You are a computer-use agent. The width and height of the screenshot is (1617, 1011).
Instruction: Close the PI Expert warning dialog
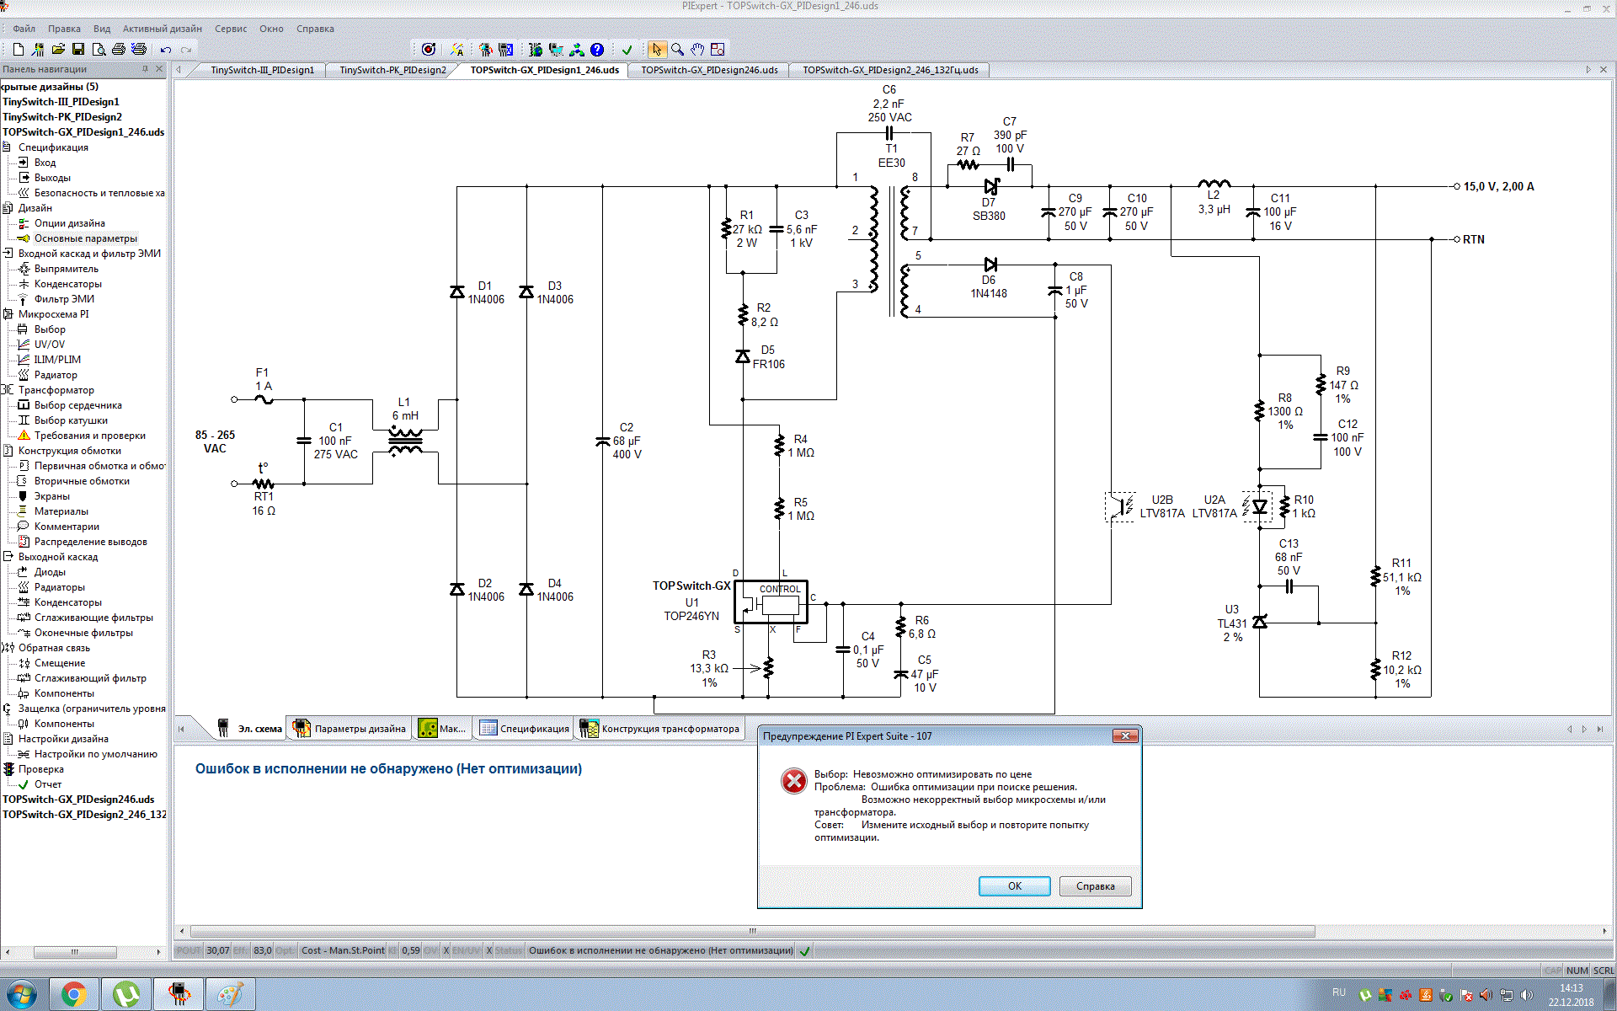click(1125, 736)
